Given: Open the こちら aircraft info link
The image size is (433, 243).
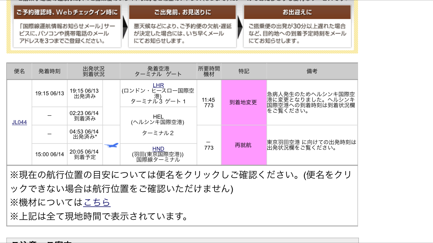Looking at the screenshot, I should [x=97, y=202].
